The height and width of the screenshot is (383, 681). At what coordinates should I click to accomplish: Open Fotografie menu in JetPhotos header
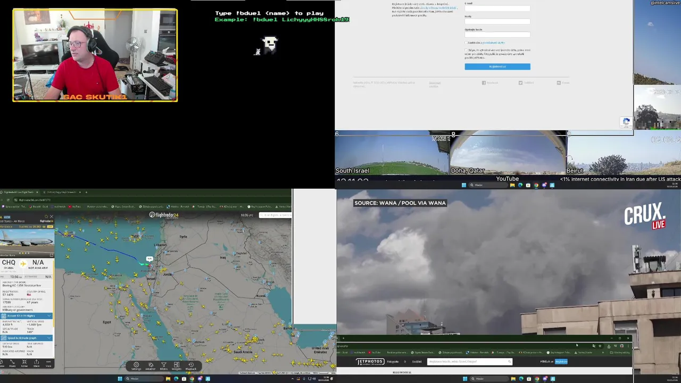coord(393,362)
